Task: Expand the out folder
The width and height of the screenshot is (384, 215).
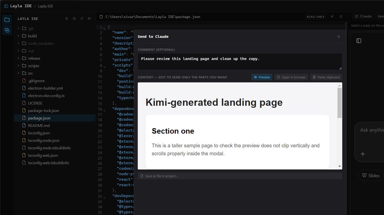Action: click(18, 51)
